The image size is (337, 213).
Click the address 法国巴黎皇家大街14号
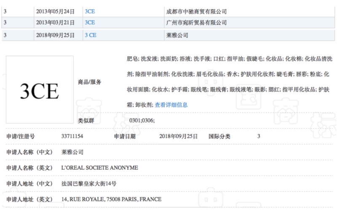[89, 183]
